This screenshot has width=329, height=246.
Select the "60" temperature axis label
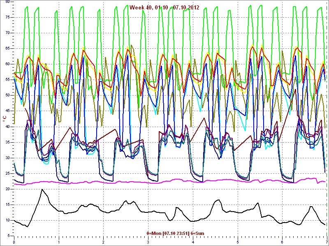tap(7, 64)
